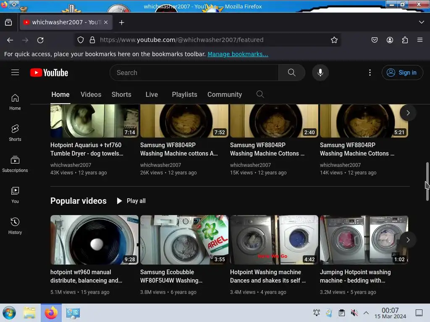
Task: Bookmark this page with star icon
Action: point(334,40)
